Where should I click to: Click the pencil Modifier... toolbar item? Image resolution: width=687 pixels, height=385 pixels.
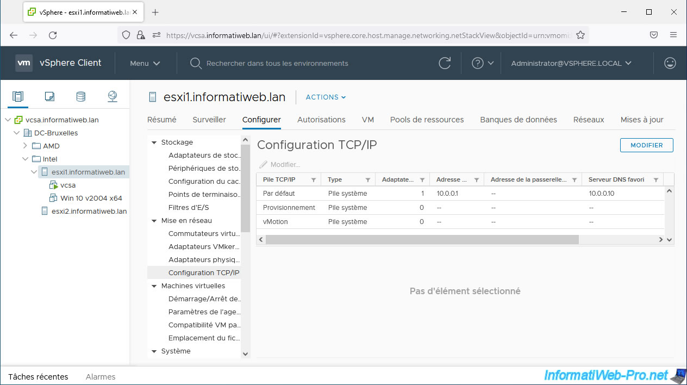(280, 164)
